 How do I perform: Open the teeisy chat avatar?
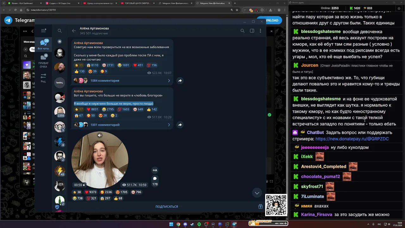tap(59, 82)
